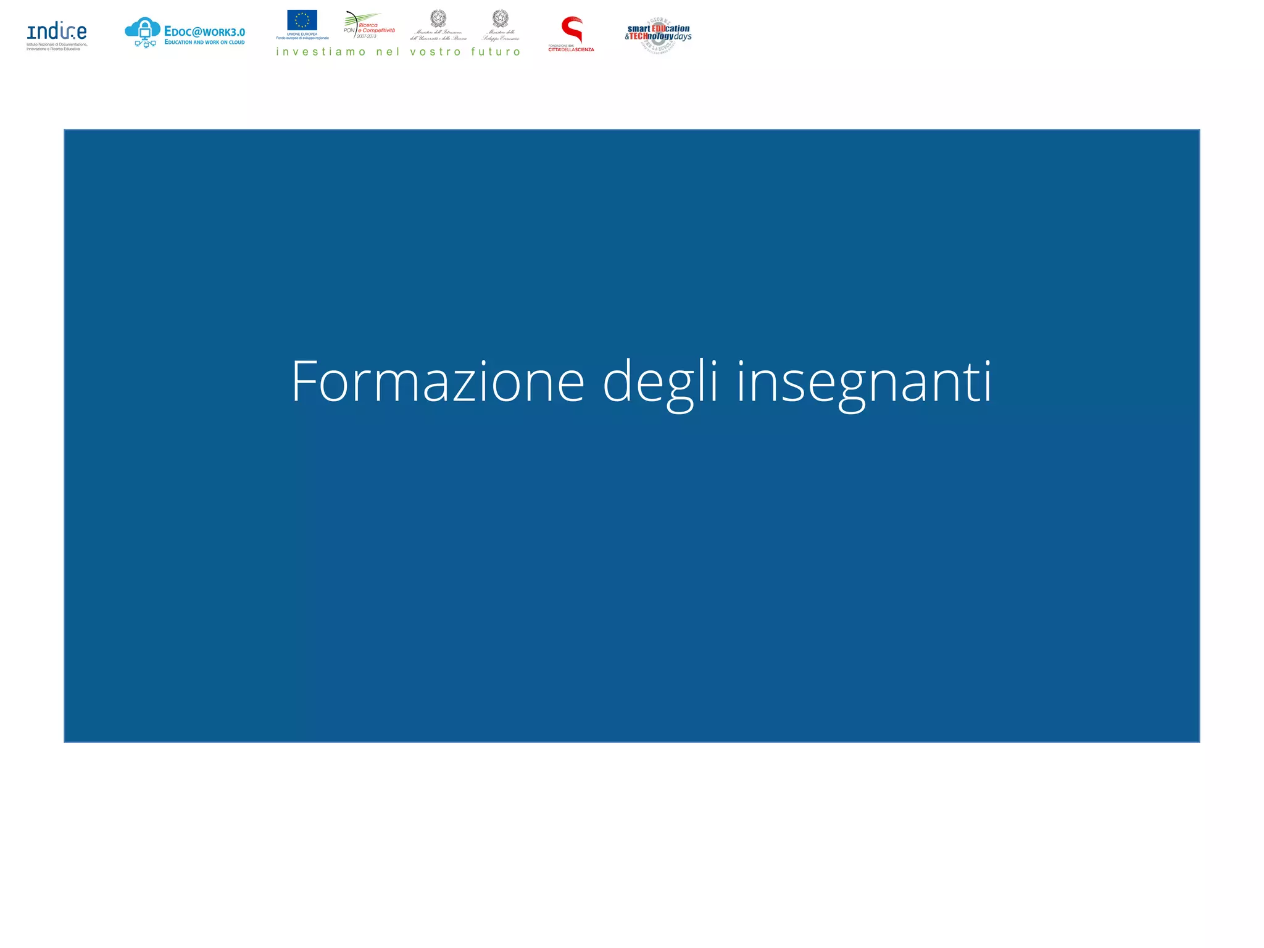Click the Smart Education & Technology Days logo
Screen dimensions: 1264x948
click(658, 35)
